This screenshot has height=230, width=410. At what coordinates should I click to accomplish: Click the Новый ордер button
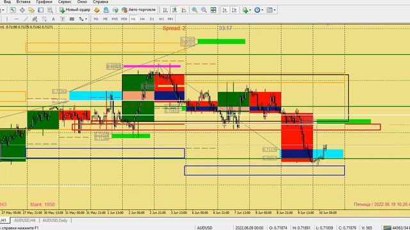pyautogui.click(x=75, y=10)
